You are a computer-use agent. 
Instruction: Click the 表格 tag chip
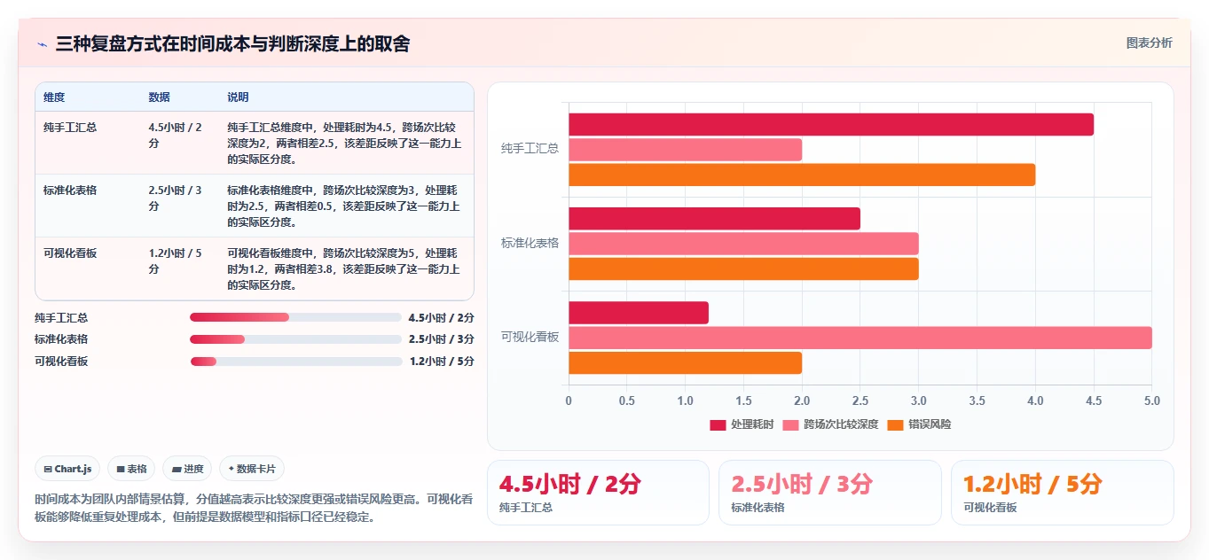click(x=131, y=469)
